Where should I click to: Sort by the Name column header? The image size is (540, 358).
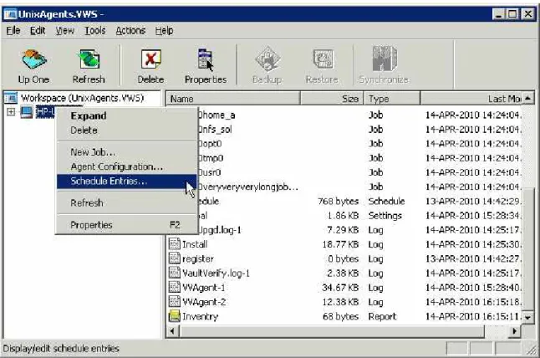[233, 99]
